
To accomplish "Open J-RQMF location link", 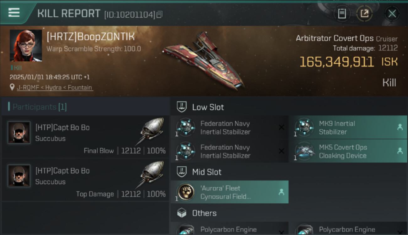I will pyautogui.click(x=55, y=87).
